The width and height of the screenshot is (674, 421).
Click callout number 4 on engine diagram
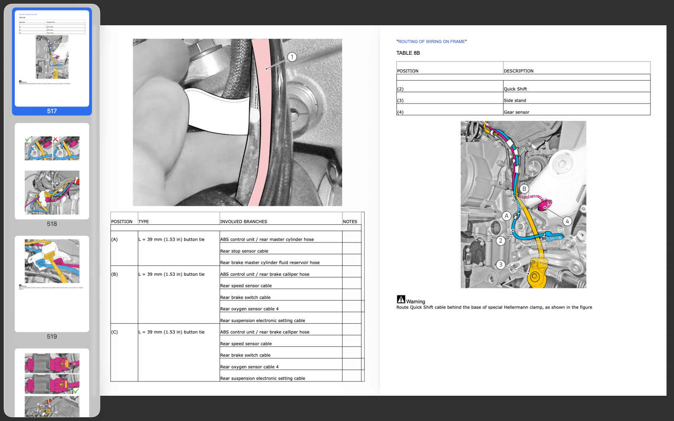[x=567, y=221]
